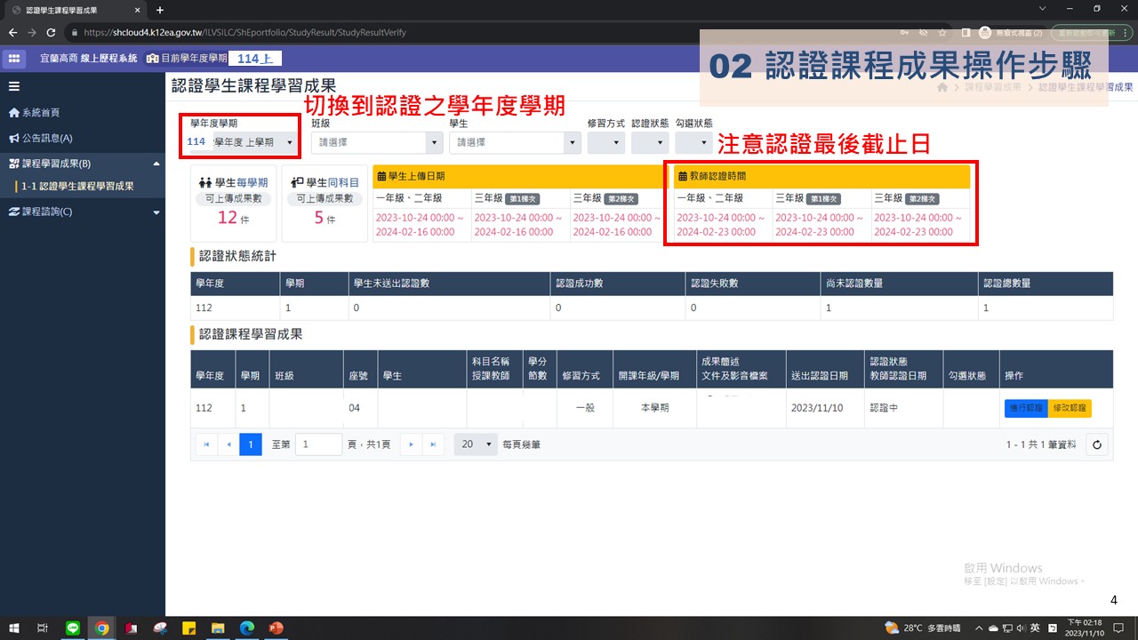Open the 學生 selection dropdown
Screen dimensions: 1138x640
click(514, 142)
